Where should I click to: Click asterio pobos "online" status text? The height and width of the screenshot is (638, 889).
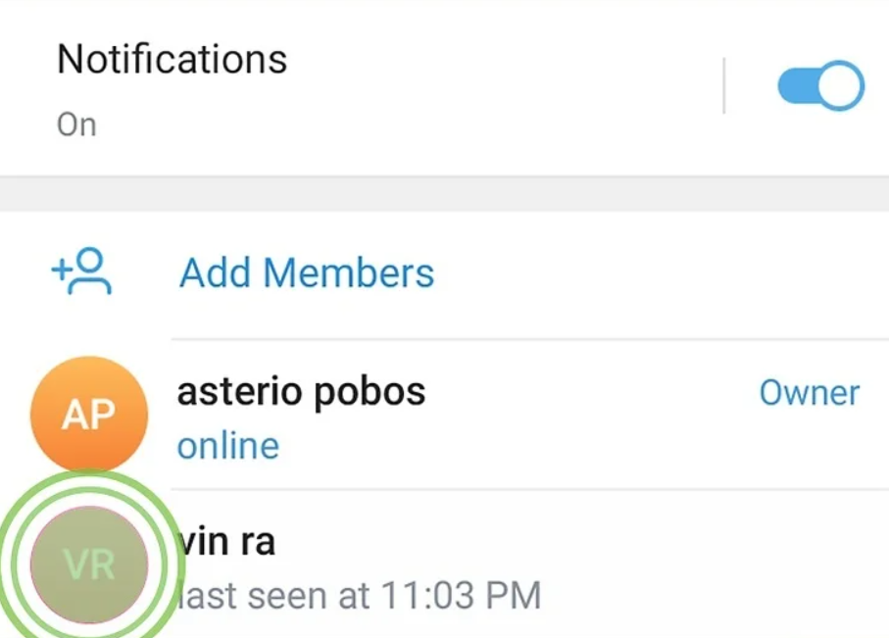tap(227, 446)
